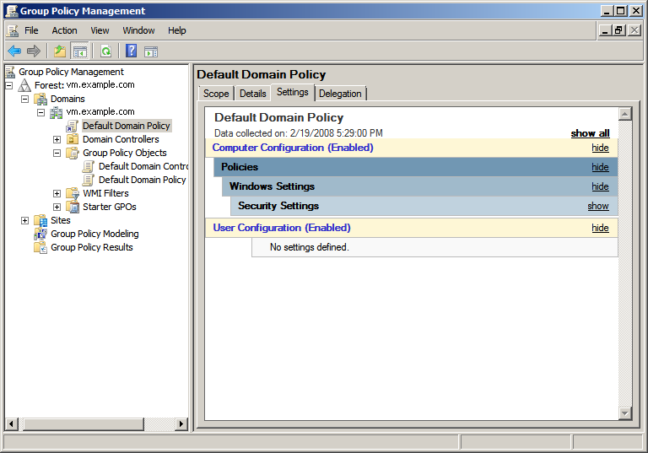Collapse the Domains tree node
Viewport: 648px width, 453px height.
coord(24,100)
